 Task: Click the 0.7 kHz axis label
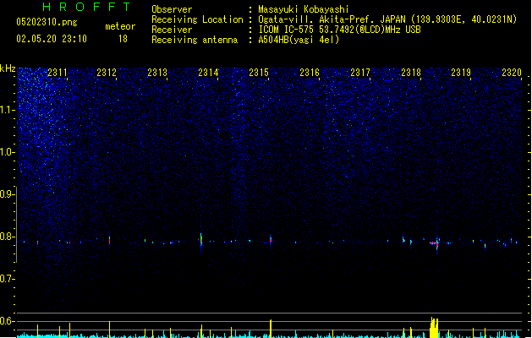click(7, 279)
